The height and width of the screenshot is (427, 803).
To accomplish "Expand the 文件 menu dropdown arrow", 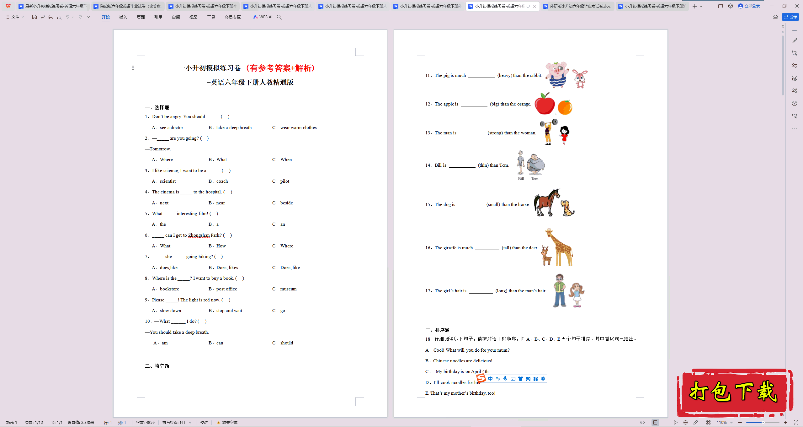I will tap(23, 17).
